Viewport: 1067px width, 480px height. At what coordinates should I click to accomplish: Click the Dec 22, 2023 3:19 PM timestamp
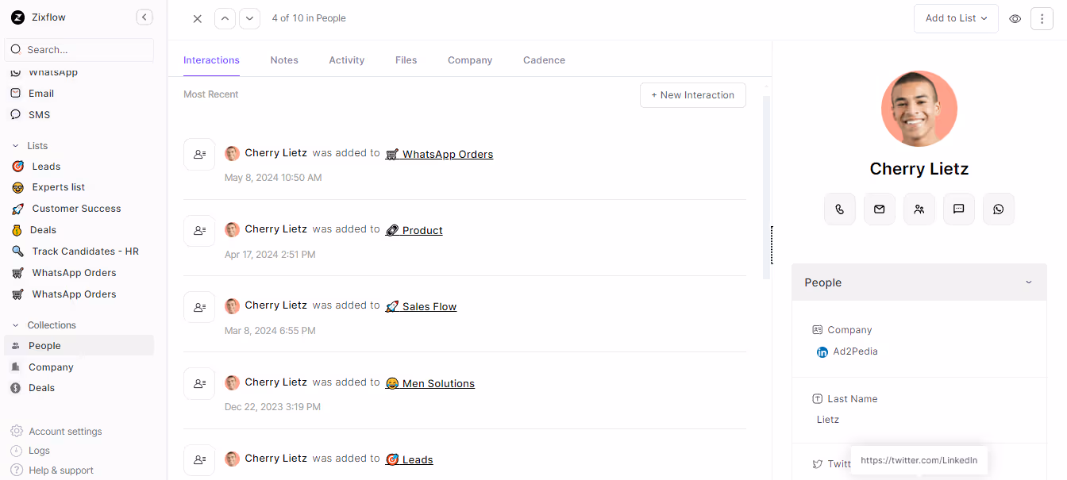[272, 407]
